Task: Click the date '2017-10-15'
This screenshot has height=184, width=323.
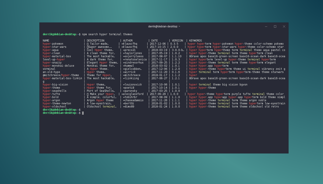Action: click(x=157, y=47)
